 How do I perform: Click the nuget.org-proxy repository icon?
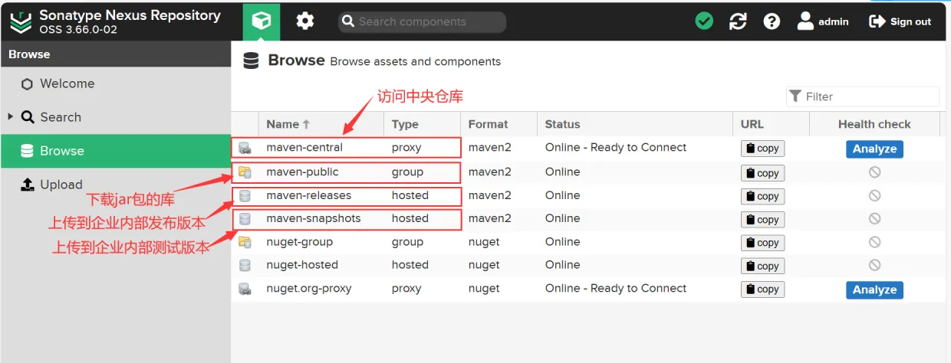tap(245, 289)
